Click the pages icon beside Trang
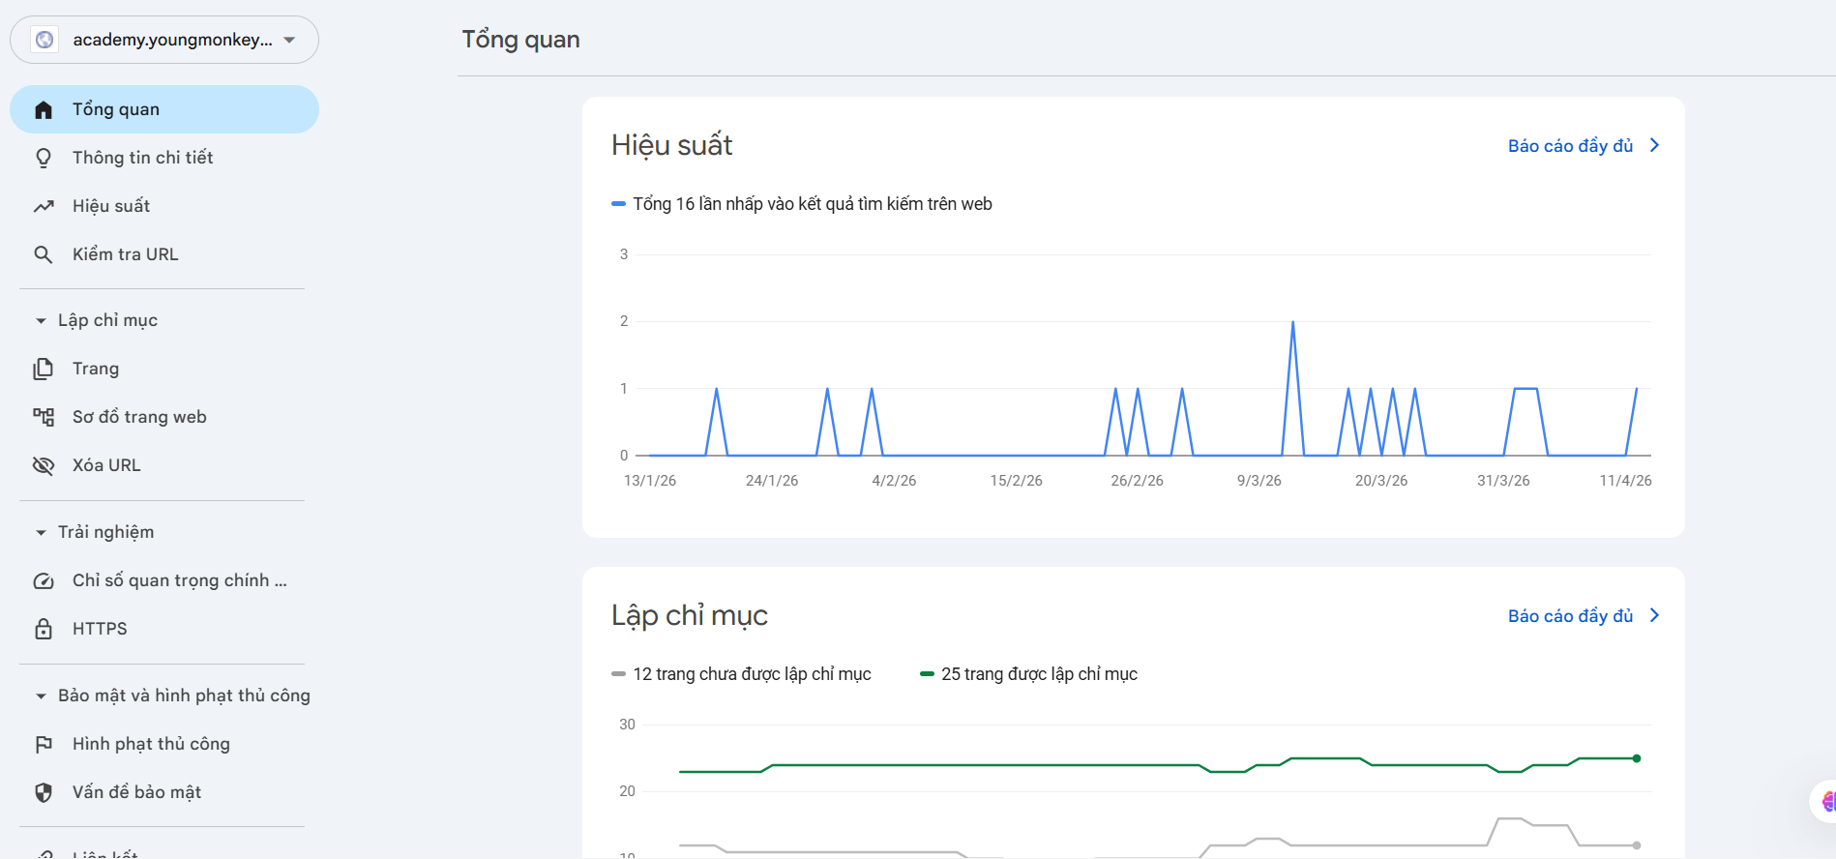This screenshot has width=1836, height=859. (x=44, y=369)
